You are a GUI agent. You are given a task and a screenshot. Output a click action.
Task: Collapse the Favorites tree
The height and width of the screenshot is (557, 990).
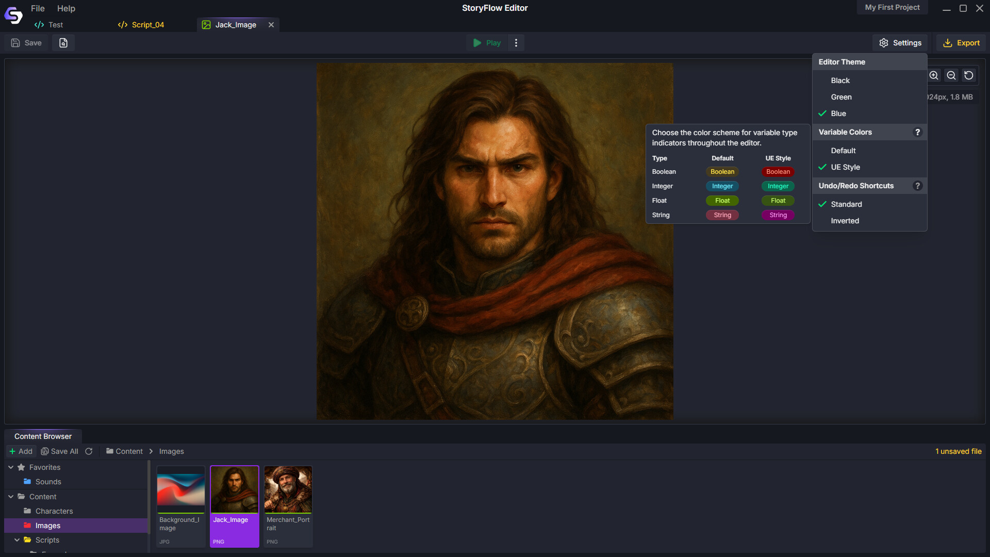click(x=11, y=467)
